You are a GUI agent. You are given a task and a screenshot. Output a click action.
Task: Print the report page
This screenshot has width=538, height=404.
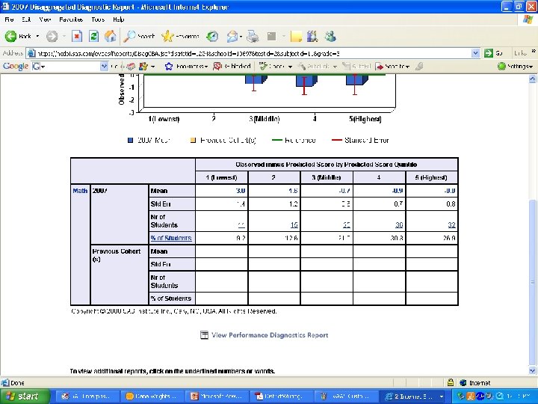tap(253, 36)
